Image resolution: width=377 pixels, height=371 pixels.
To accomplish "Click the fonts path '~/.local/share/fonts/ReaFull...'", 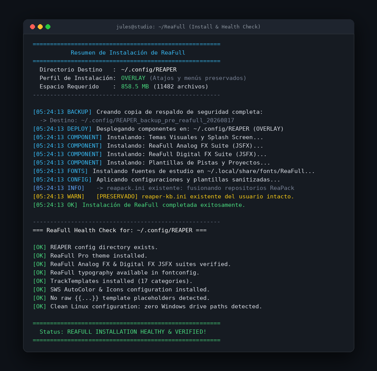I will click(261, 171).
